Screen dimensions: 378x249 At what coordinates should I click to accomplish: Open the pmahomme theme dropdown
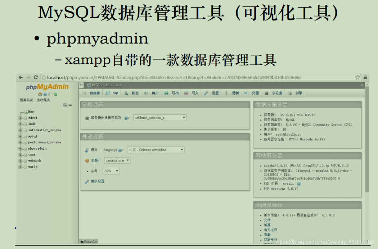click(117, 160)
